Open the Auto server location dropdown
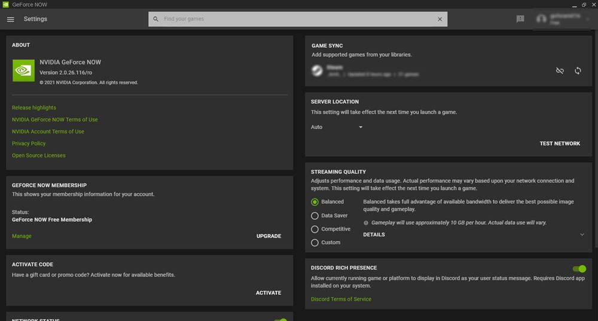 pyautogui.click(x=336, y=127)
